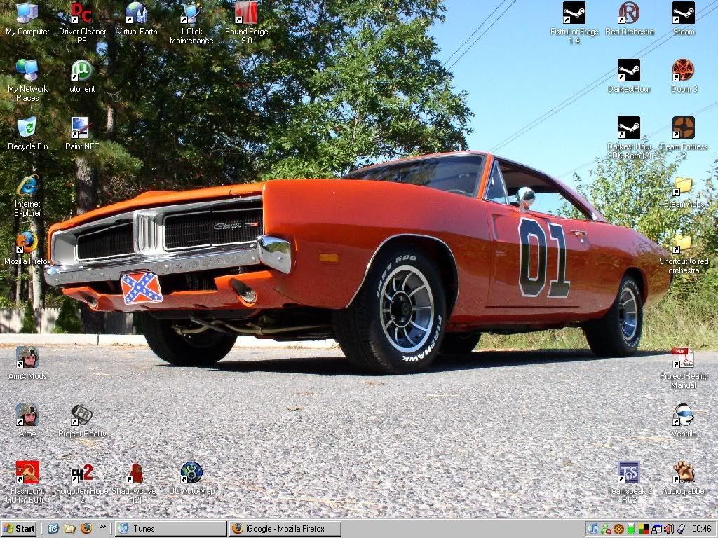Open Driver Cleaner PE
This screenshot has height=538, width=718.
pyautogui.click(x=80, y=14)
